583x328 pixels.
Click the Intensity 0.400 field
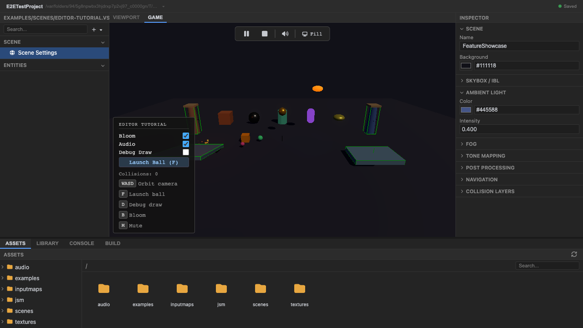tap(519, 129)
